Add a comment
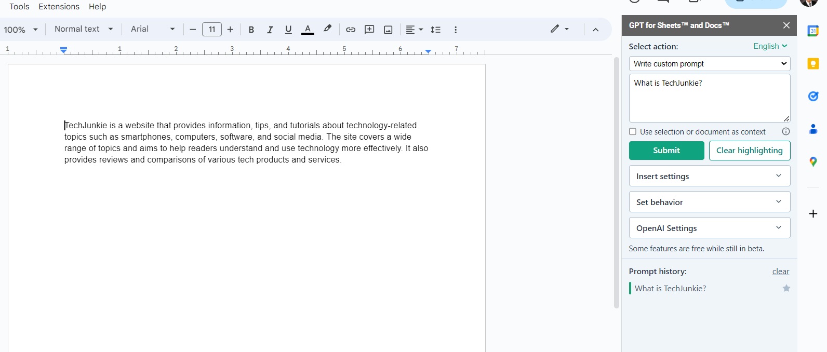This screenshot has height=352, width=827. coord(369,30)
